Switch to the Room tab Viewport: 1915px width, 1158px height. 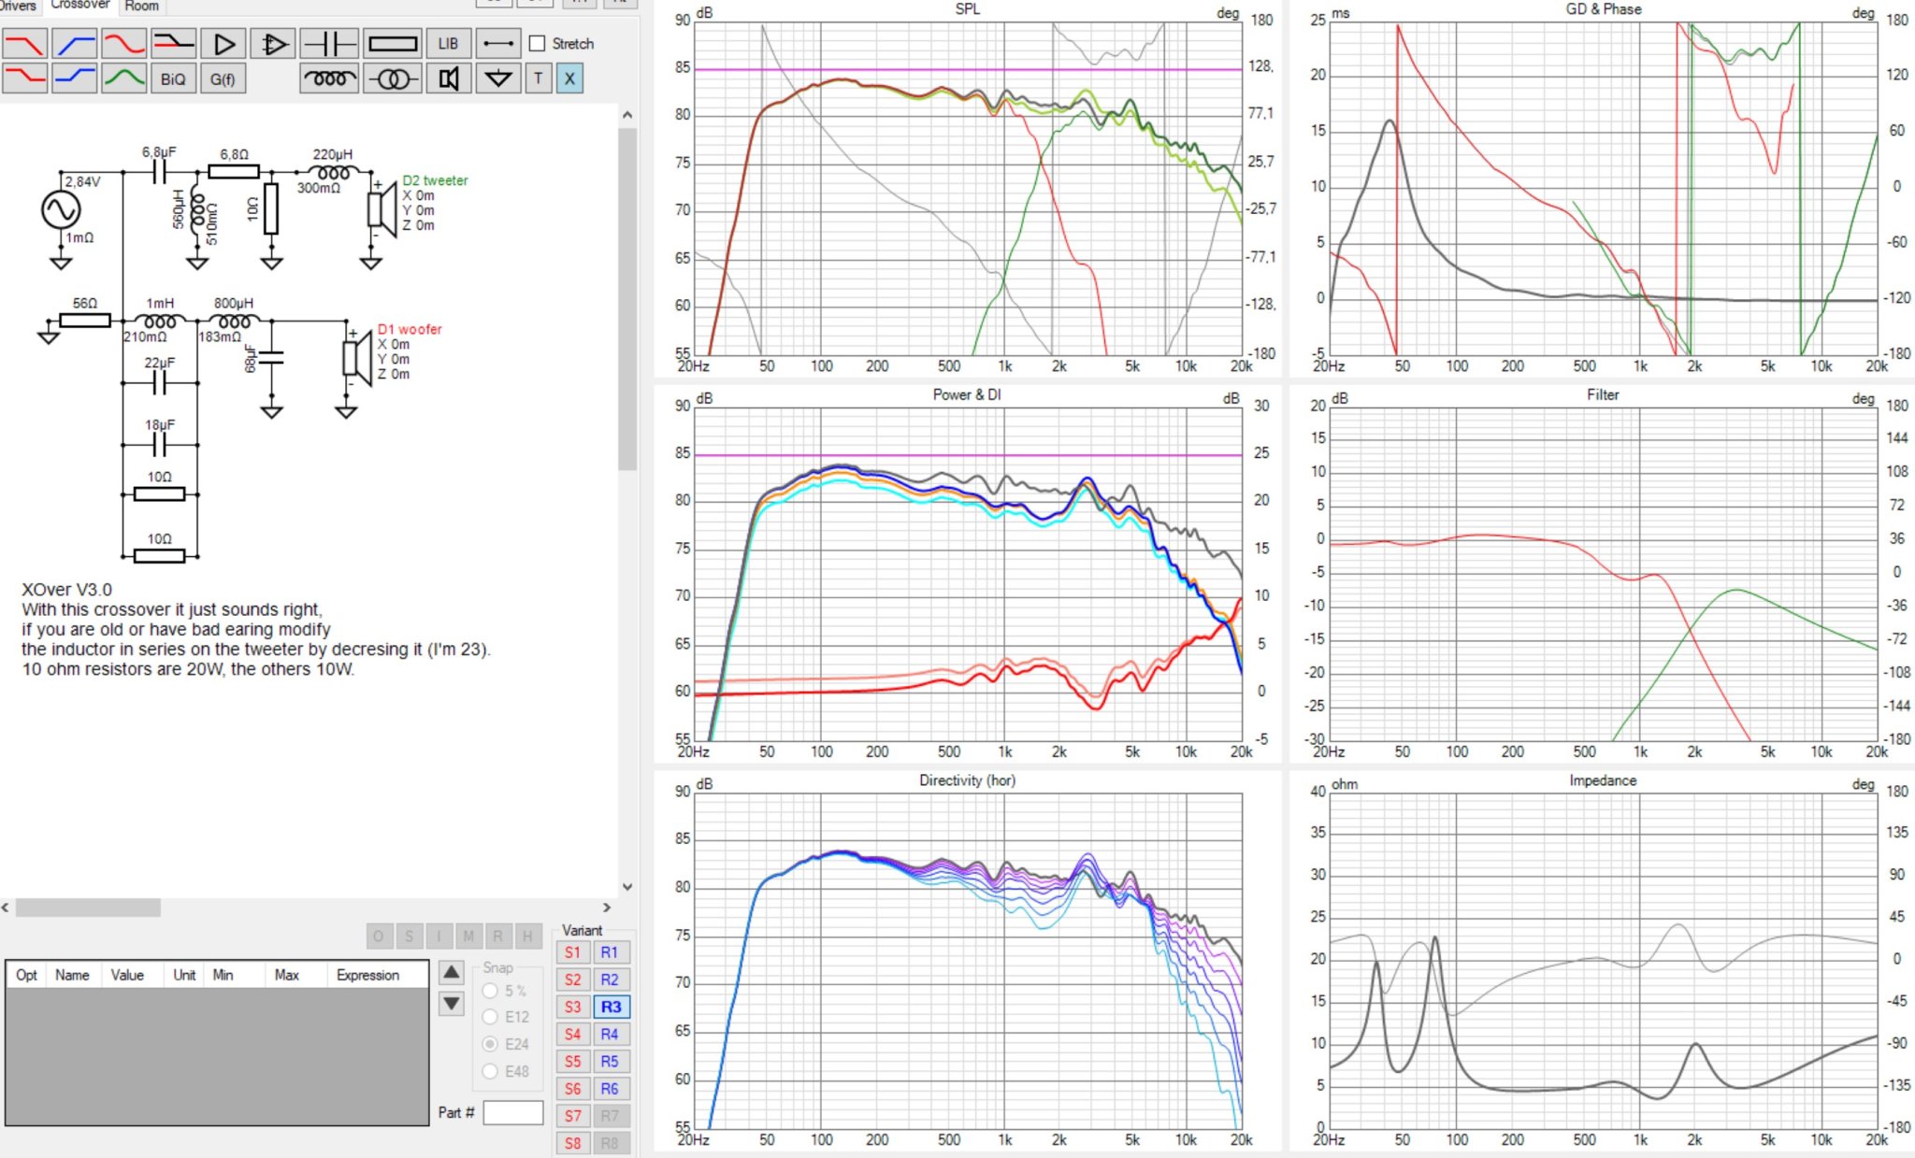tap(142, 6)
